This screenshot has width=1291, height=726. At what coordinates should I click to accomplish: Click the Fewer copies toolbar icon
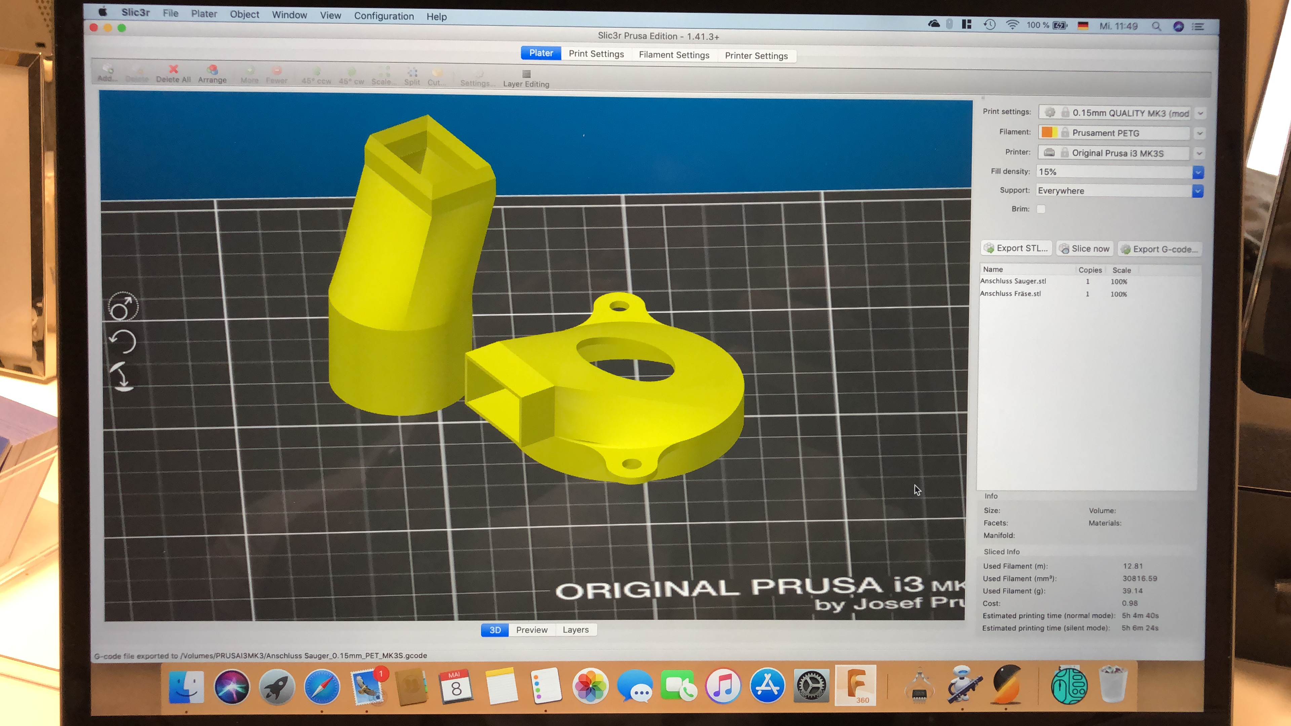277,75
